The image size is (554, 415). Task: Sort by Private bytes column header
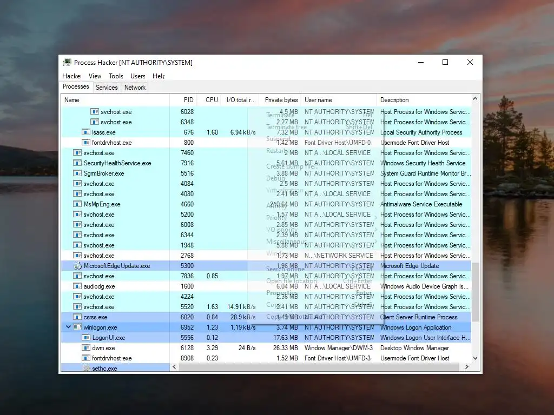280,100
